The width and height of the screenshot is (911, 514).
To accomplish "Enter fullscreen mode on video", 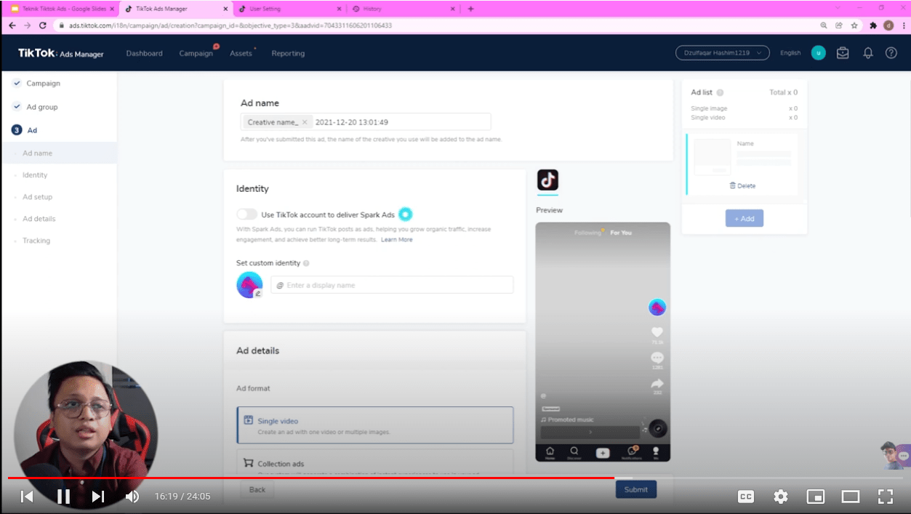I will pos(885,497).
